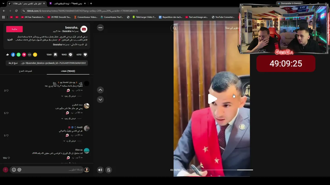Play the paused TikTok video
This screenshot has height=185, width=330.
tap(212, 99)
